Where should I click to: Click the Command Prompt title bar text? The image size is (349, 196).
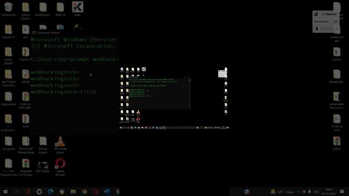pyautogui.click(x=48, y=33)
